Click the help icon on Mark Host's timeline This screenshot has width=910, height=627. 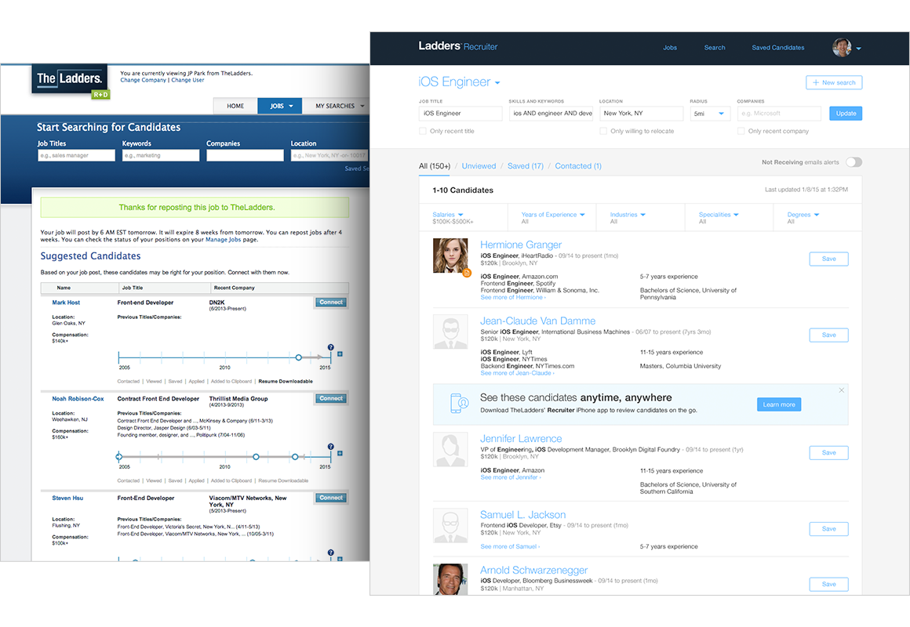coord(331,347)
